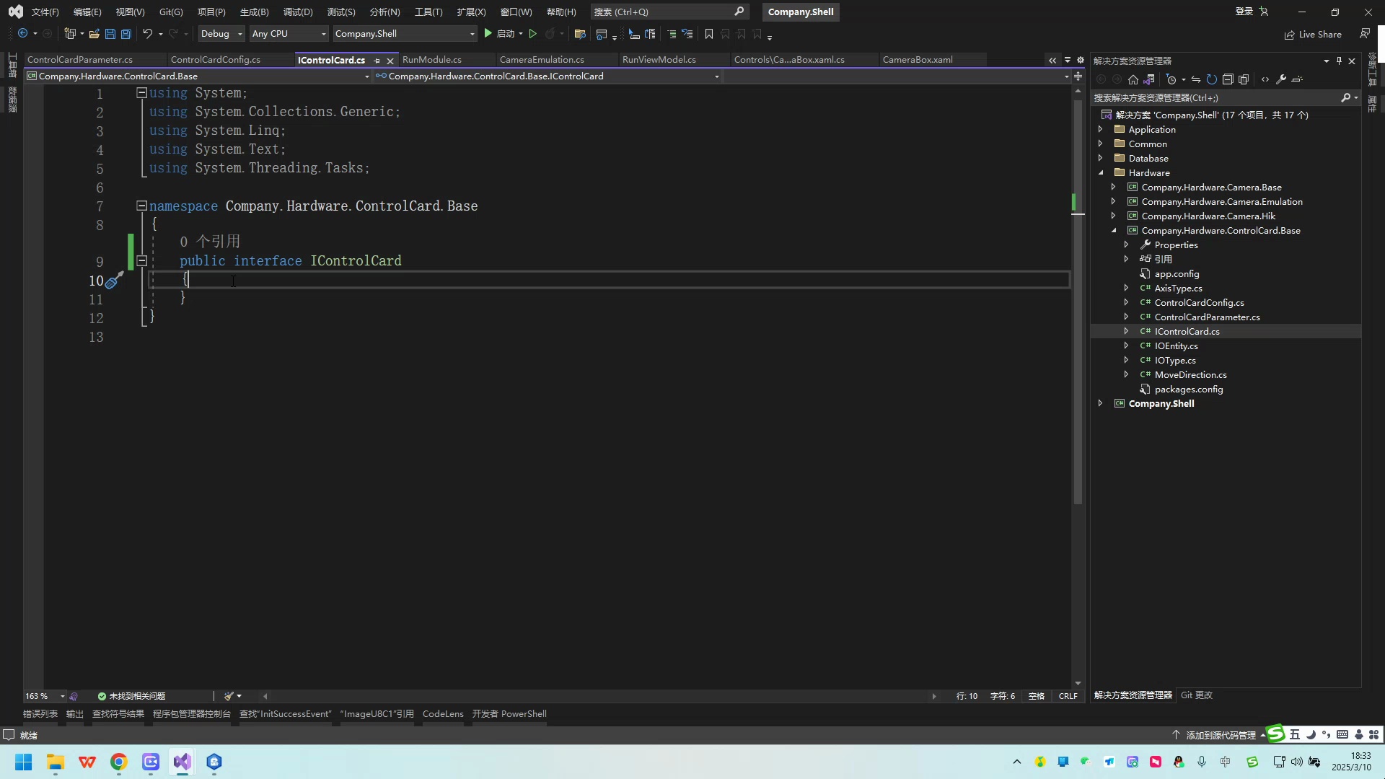Refresh the Solution Explorer
This screenshot has width=1385, height=779.
1213,79
